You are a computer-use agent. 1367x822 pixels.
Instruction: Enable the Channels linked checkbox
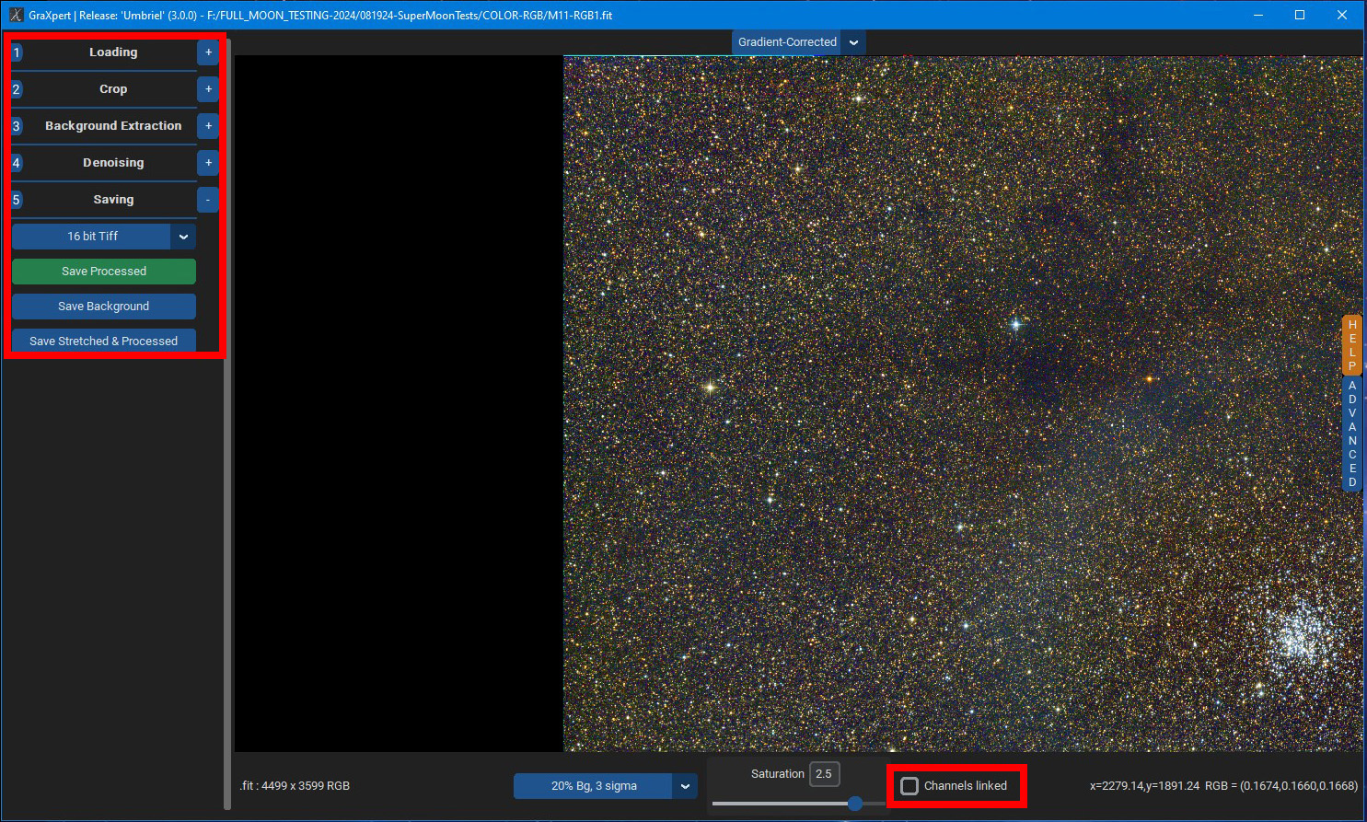(x=909, y=786)
